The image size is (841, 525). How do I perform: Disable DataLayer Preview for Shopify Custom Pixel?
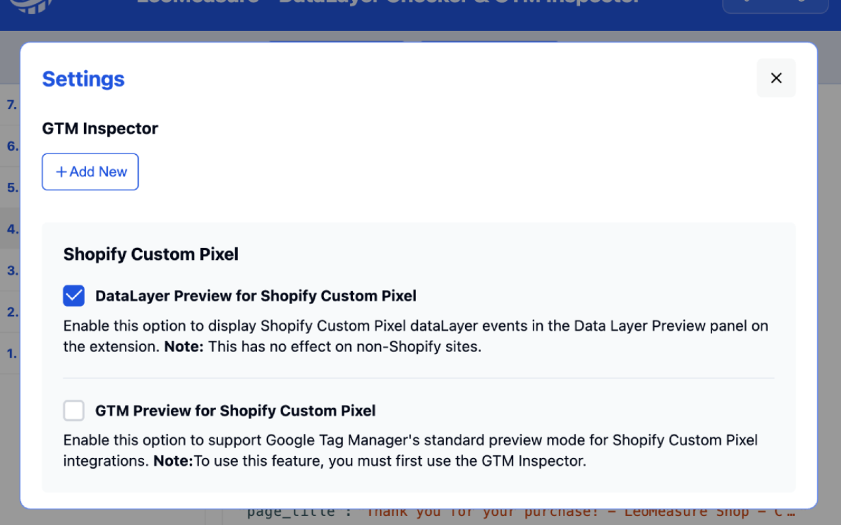click(x=74, y=296)
